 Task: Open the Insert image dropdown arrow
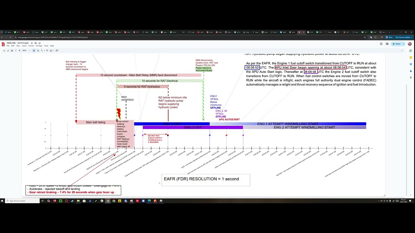(x=53, y=50)
